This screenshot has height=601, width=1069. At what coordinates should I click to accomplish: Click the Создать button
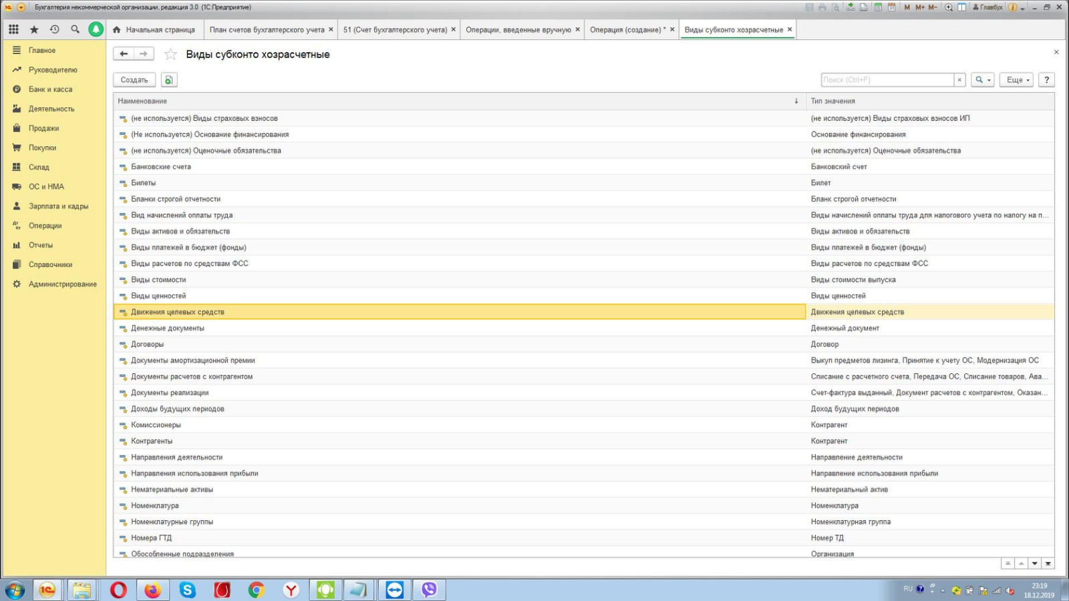[134, 80]
